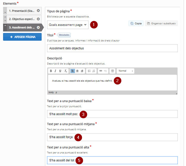Open the Goals assessment page dropdown
This screenshot has width=186, height=166.
(68, 25)
